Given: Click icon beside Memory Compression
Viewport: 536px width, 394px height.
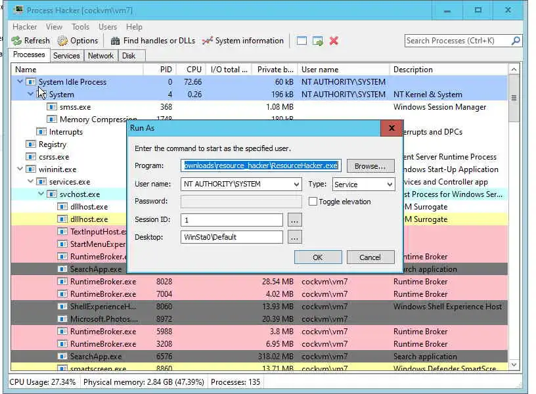Looking at the screenshot, I should point(52,120).
